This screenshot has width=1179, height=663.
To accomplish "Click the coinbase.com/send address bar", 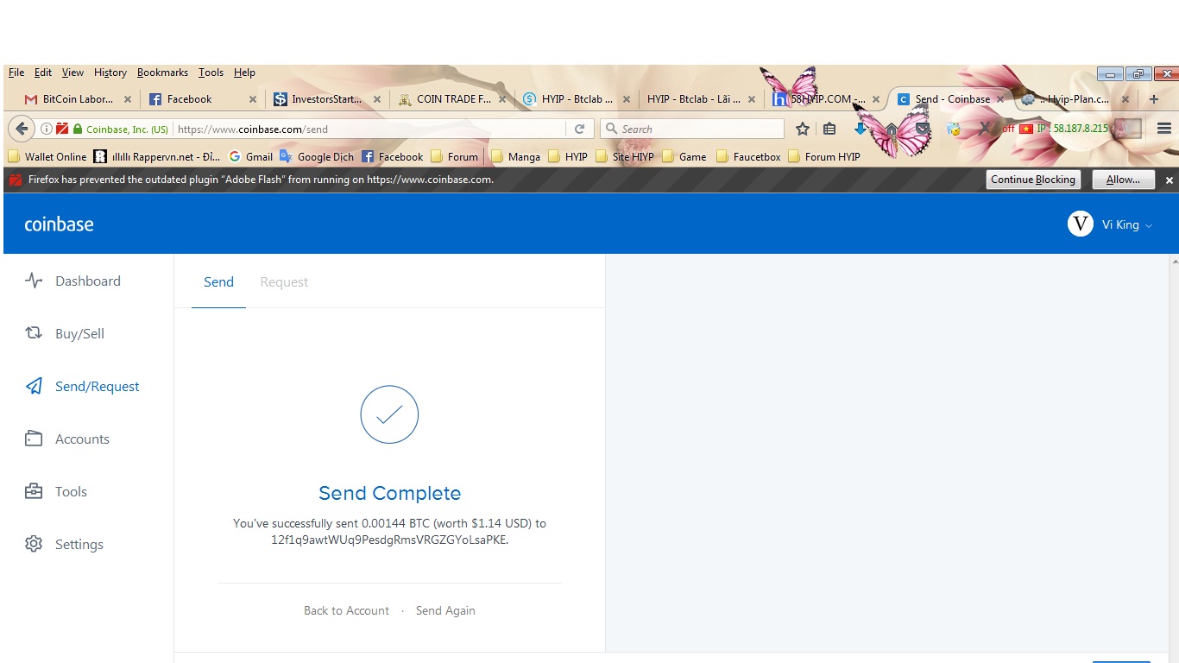I will (x=369, y=129).
